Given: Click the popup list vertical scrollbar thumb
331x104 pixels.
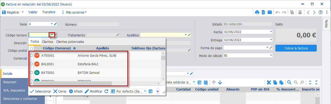Looking at the screenshot, I should click(x=163, y=58).
